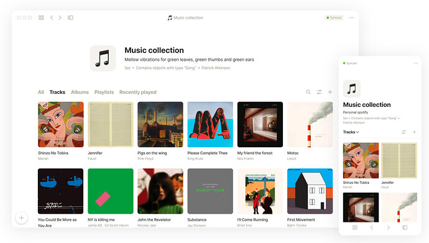Go back using main window's left arrow

(x=52, y=18)
